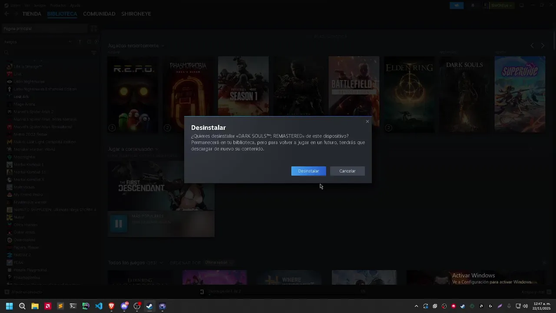556x313 pixels.
Task: Click the library search magnifier icon
Action: (6, 53)
